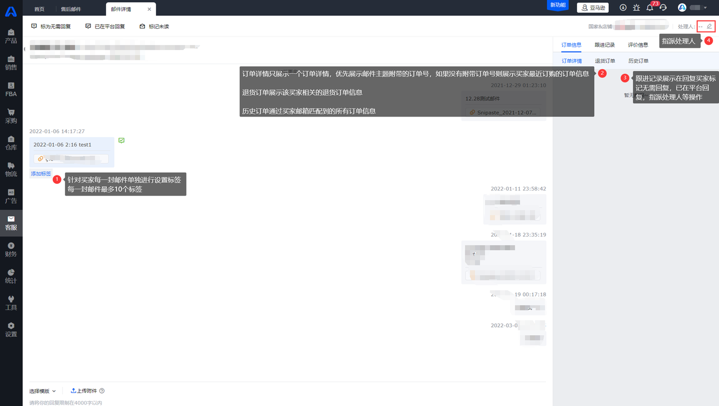Click the 添加标签 link
The width and height of the screenshot is (719, 406).
41,174
